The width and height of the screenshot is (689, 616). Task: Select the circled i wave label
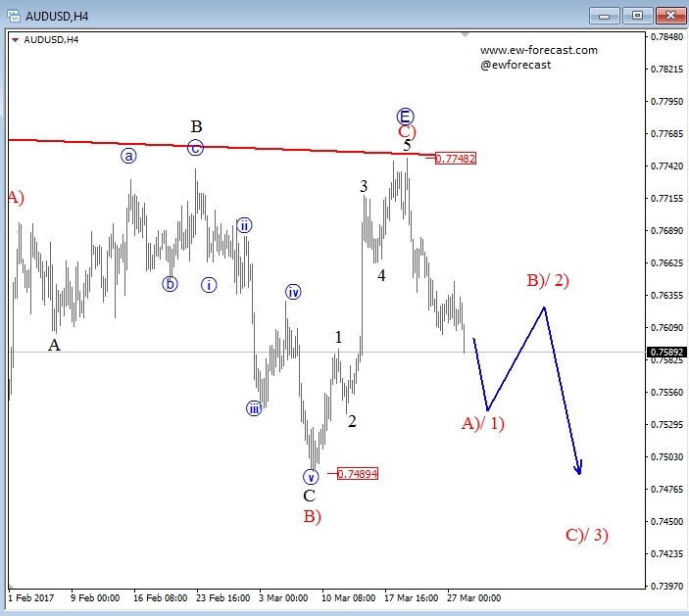tap(209, 285)
